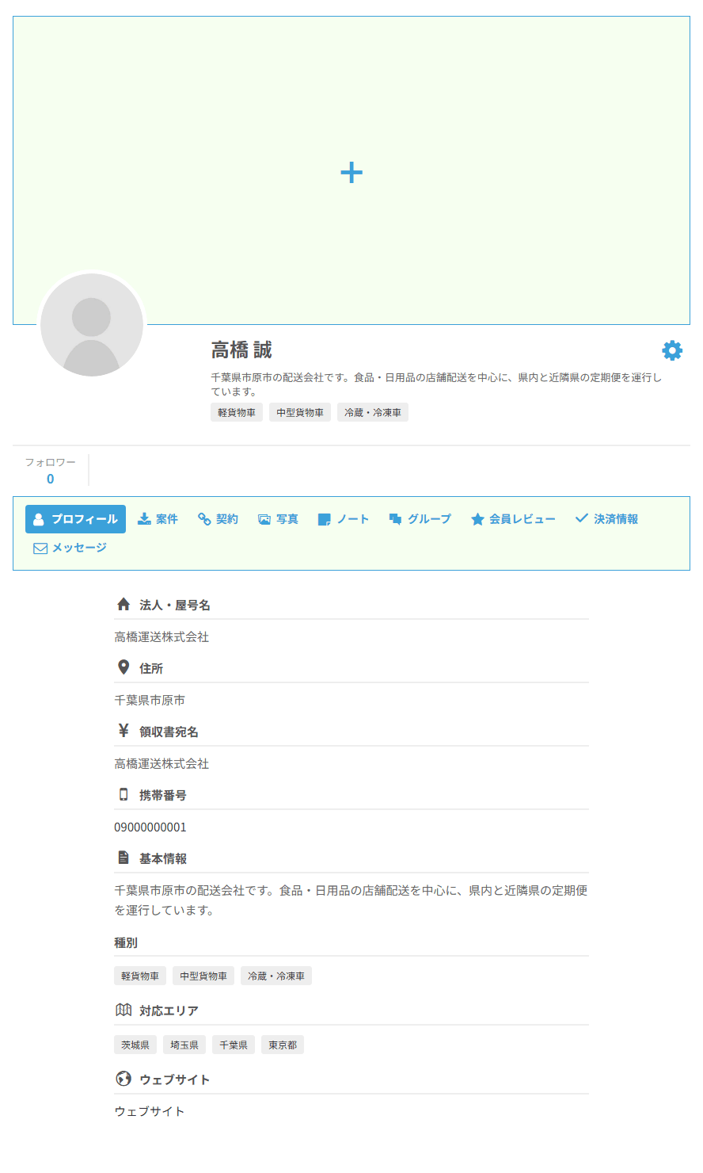Click the document icon beside 基本情報

click(123, 858)
